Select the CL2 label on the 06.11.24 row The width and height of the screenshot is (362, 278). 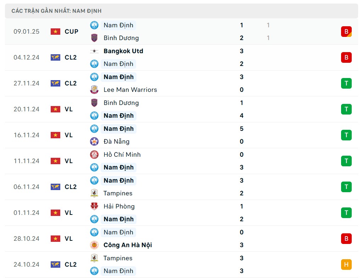70,187
